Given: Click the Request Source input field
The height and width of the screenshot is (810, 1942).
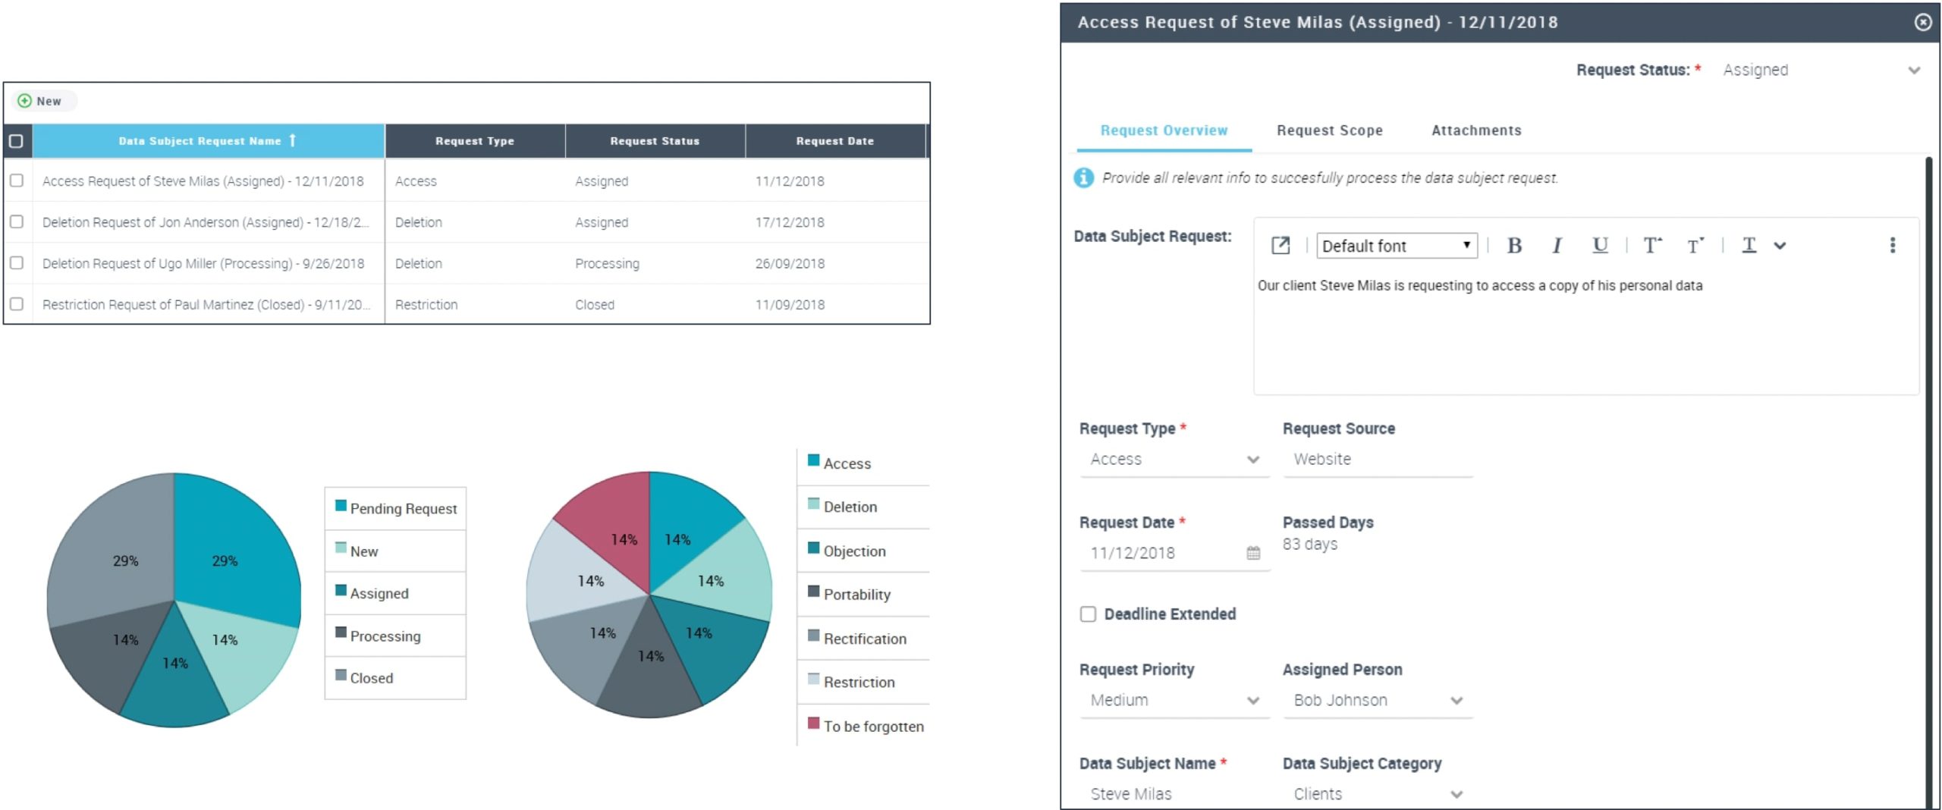Looking at the screenshot, I should (x=1377, y=460).
